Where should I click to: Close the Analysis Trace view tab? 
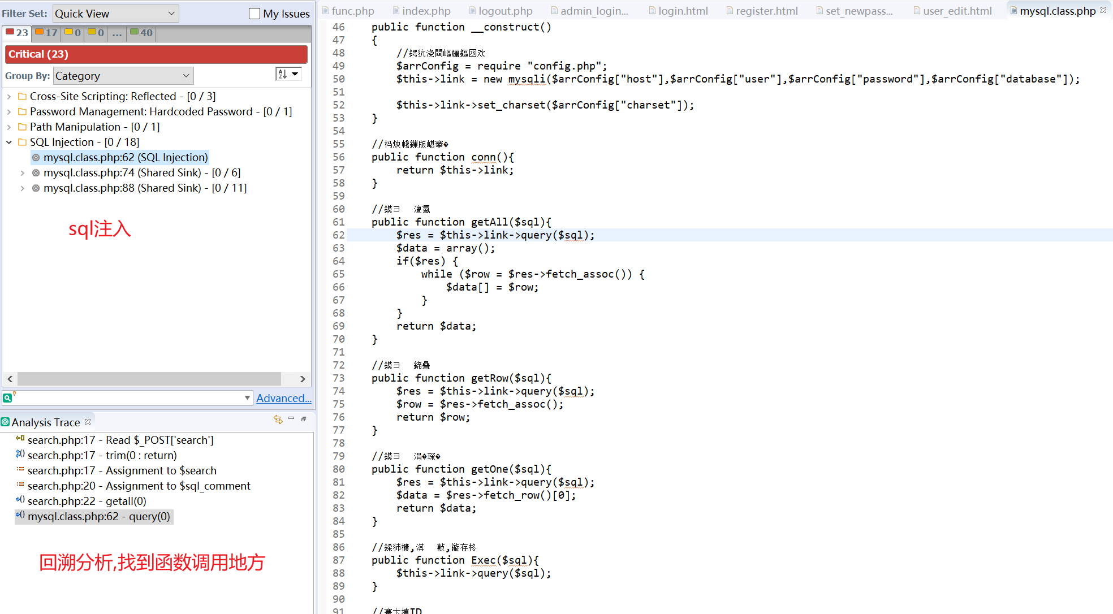(88, 422)
